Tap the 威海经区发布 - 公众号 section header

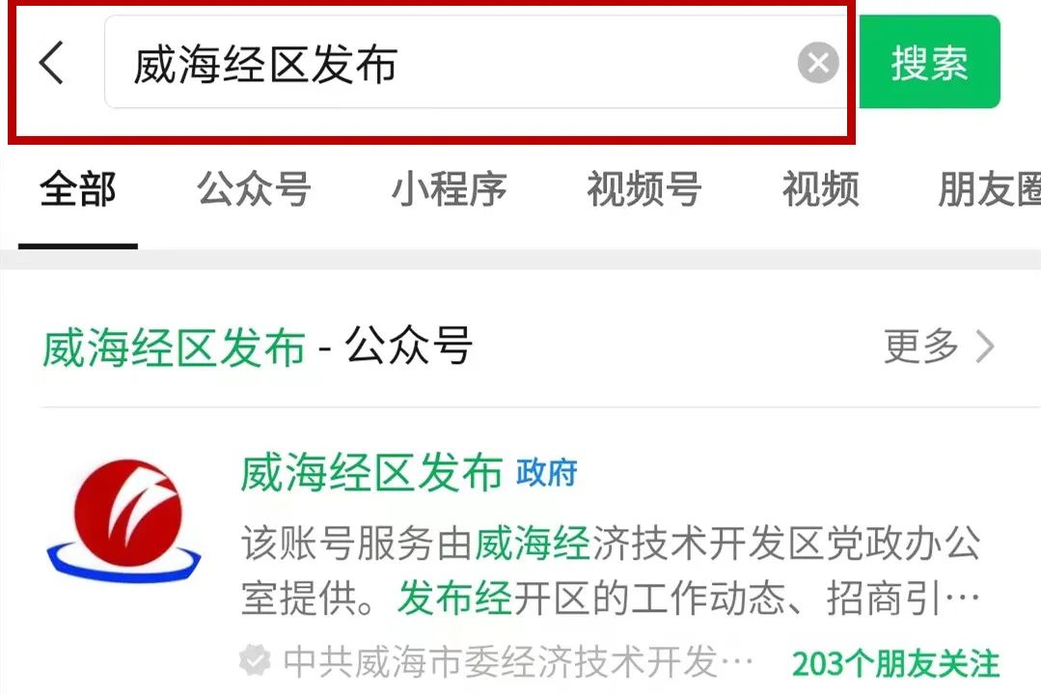tap(257, 347)
